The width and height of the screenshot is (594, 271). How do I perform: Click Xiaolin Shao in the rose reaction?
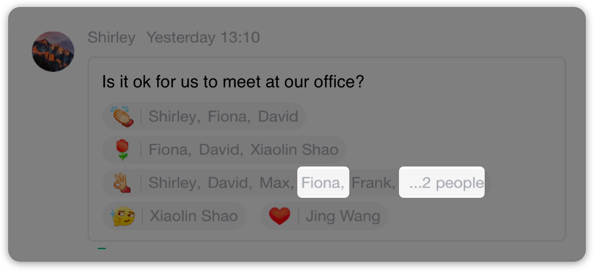(294, 149)
